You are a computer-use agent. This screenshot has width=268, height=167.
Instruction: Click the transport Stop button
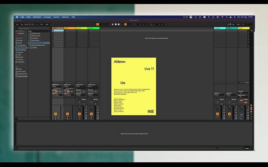(x=116, y=24)
